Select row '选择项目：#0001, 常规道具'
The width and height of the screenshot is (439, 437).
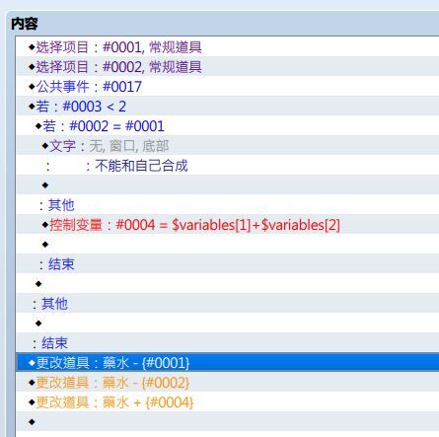click(227, 46)
